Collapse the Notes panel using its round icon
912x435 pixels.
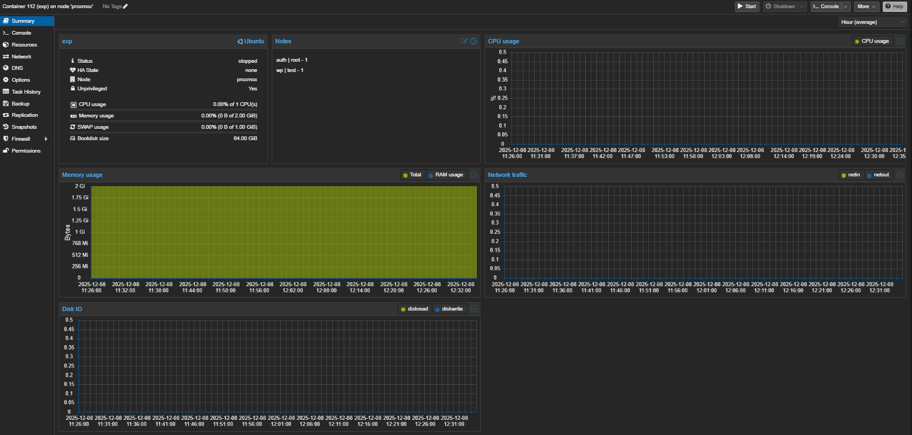tap(474, 41)
